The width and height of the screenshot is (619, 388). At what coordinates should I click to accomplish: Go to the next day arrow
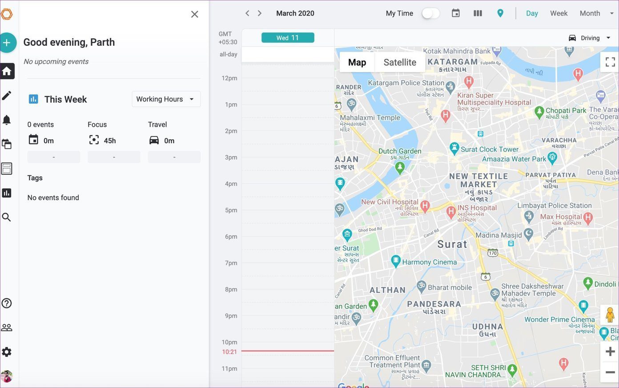tap(260, 13)
